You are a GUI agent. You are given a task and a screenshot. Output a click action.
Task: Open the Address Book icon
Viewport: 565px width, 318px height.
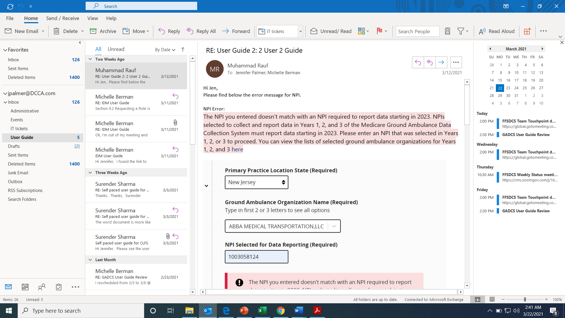447,31
